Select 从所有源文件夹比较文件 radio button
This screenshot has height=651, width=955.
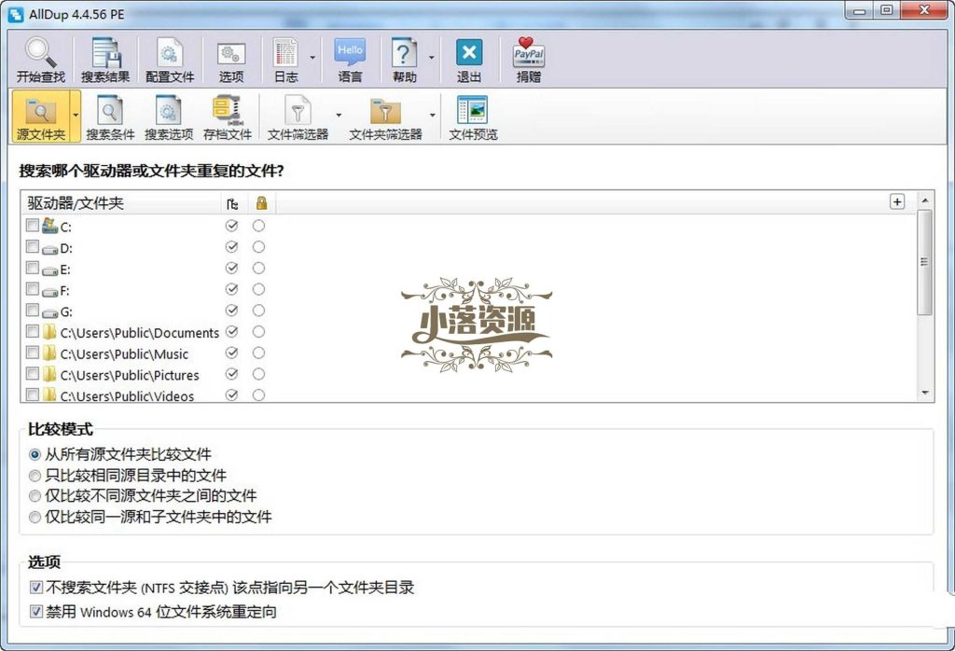point(35,454)
